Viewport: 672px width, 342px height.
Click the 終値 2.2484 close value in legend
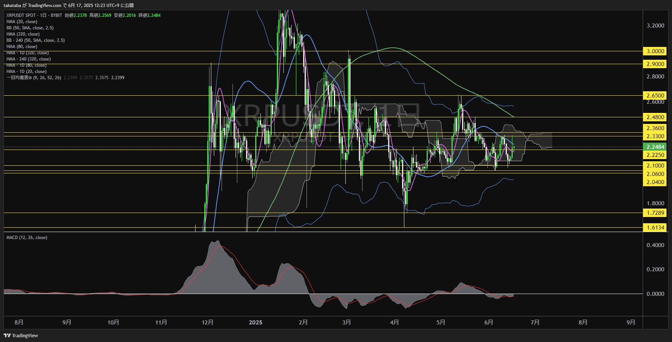click(x=149, y=15)
